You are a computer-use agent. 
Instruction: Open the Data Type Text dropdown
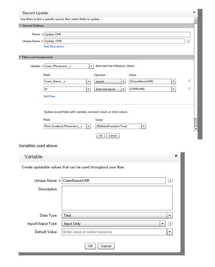[x=170, y=215]
